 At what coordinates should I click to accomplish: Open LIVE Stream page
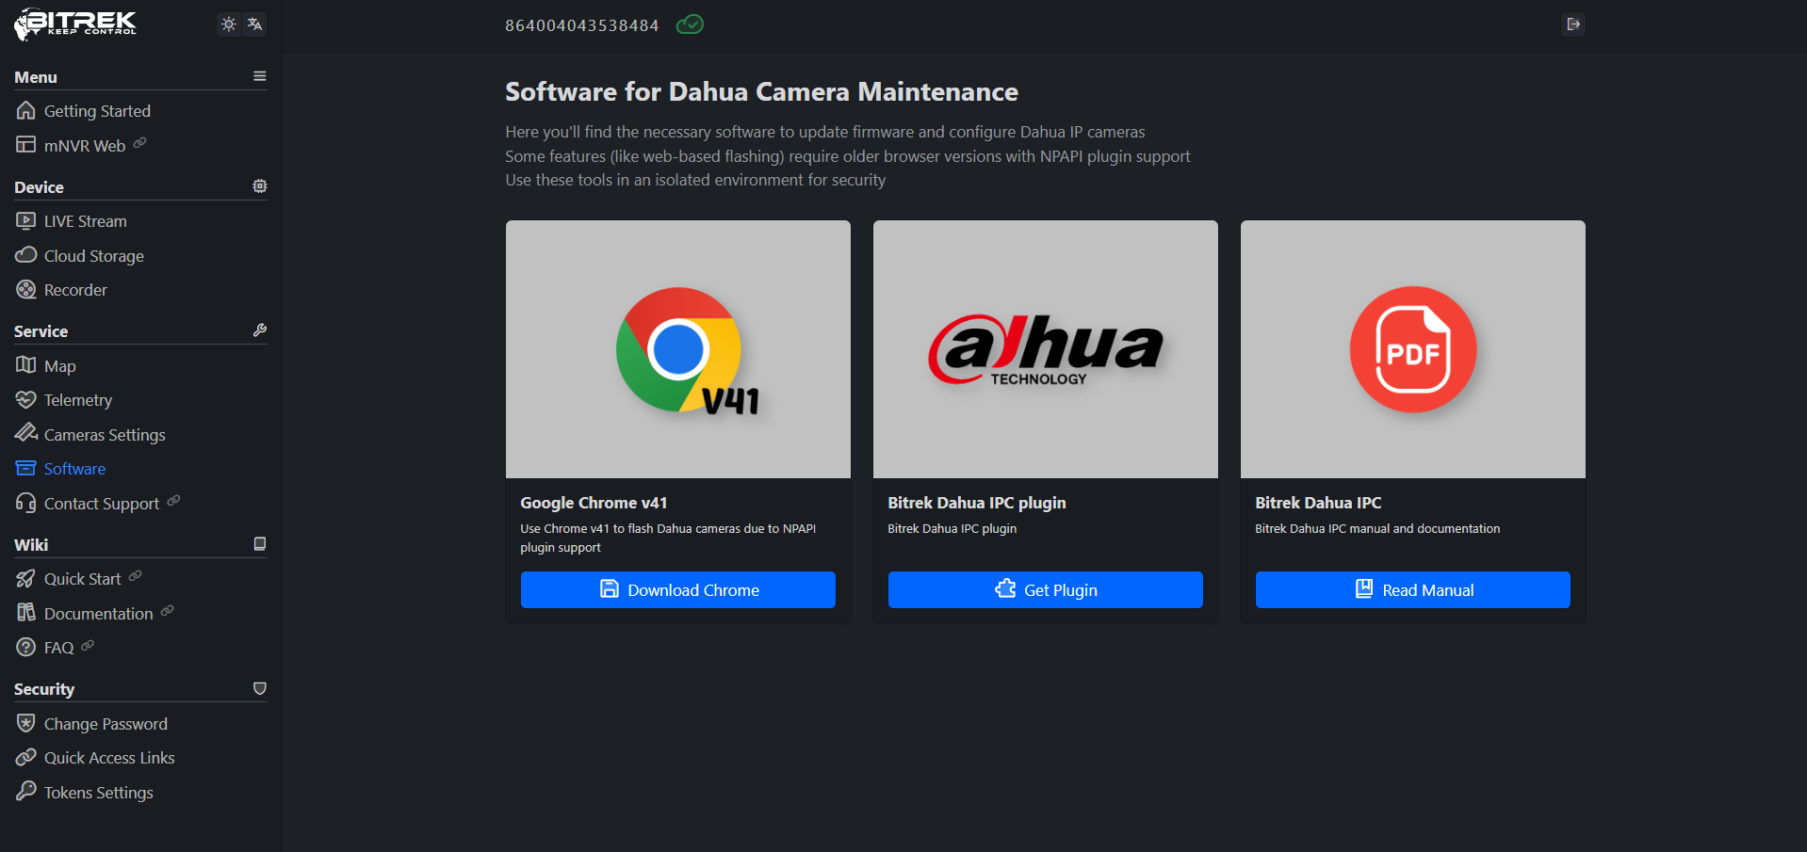click(x=85, y=221)
